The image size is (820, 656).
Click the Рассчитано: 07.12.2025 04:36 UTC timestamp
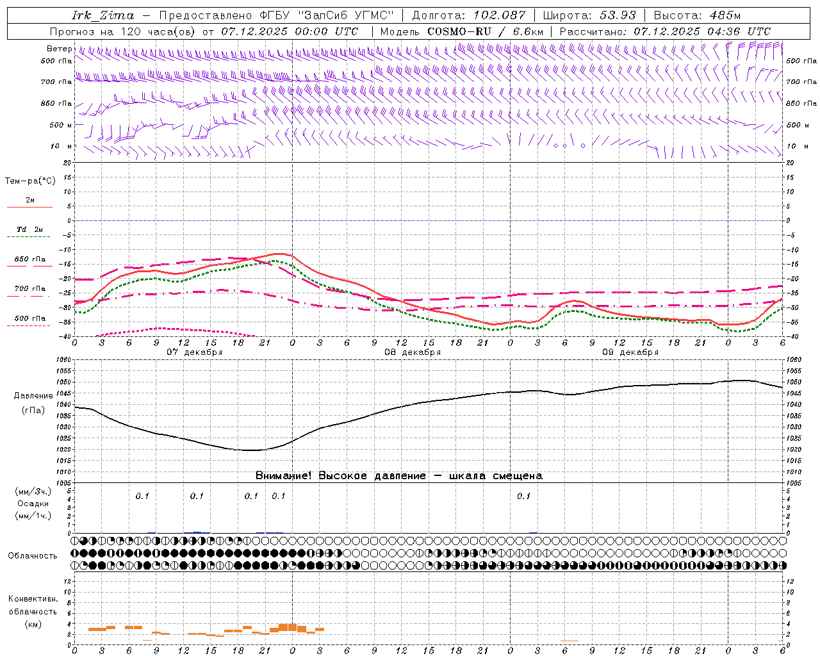click(665, 31)
